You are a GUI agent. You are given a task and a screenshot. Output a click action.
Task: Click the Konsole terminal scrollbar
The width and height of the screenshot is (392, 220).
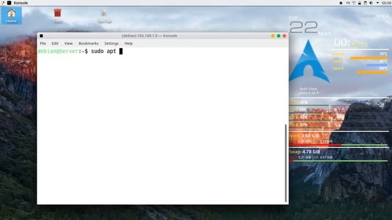click(286, 163)
